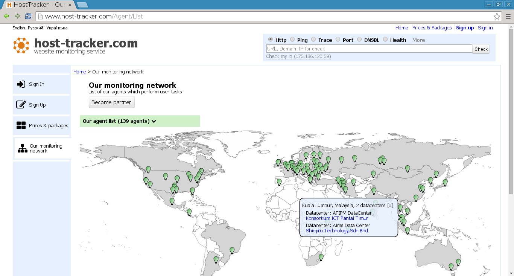This screenshot has height=276, width=514.
Task: Open Shinjiru Technology Sdn Bhd link
Action: (337, 231)
